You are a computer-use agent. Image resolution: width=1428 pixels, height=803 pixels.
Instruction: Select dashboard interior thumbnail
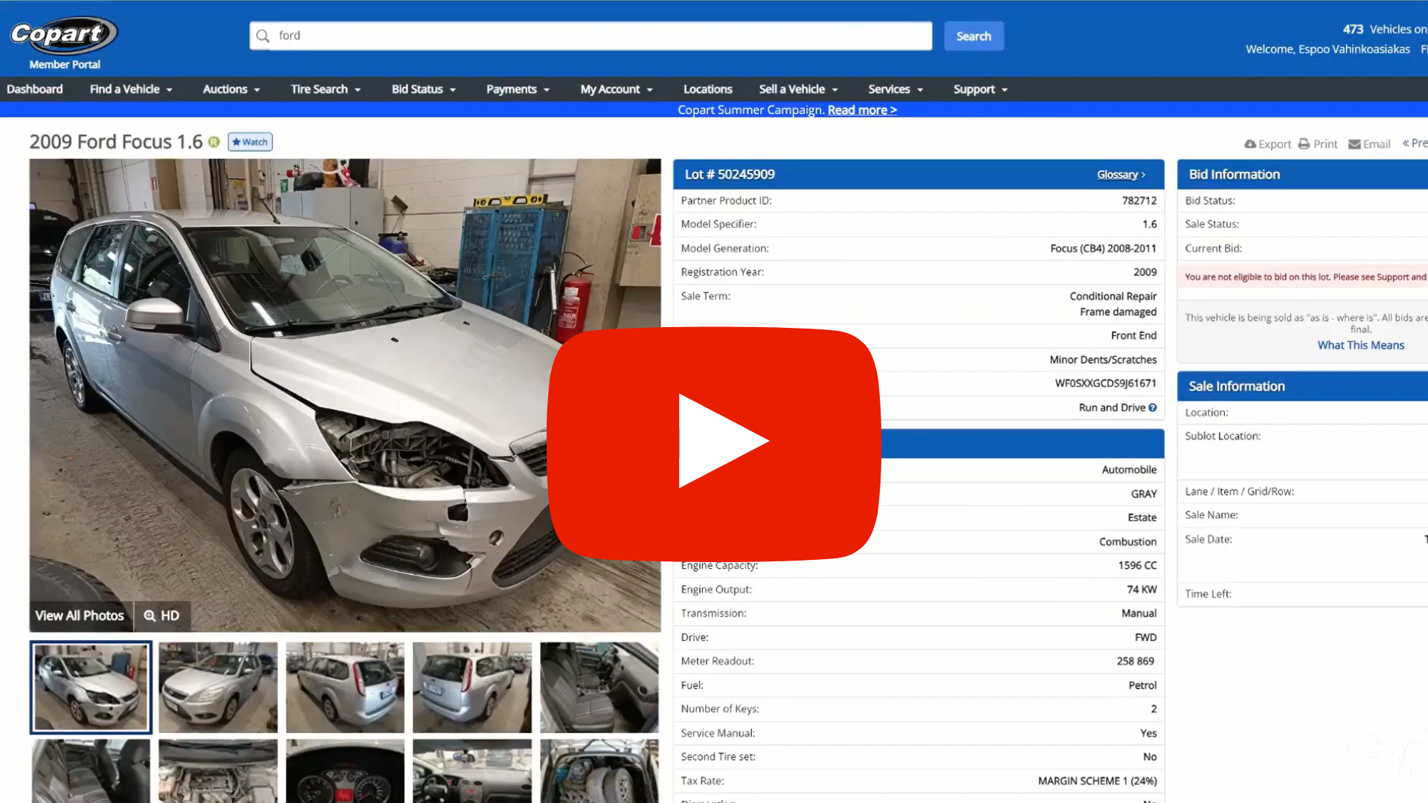coord(472,771)
